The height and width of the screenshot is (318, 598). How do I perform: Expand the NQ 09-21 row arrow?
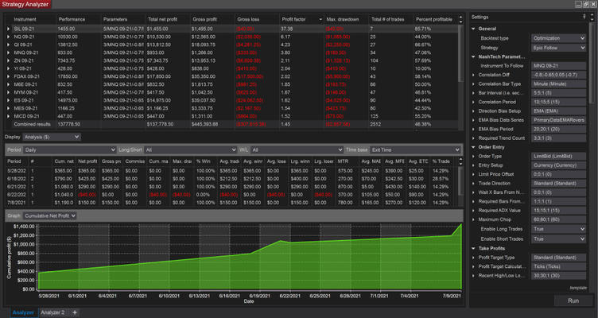pos(9,37)
